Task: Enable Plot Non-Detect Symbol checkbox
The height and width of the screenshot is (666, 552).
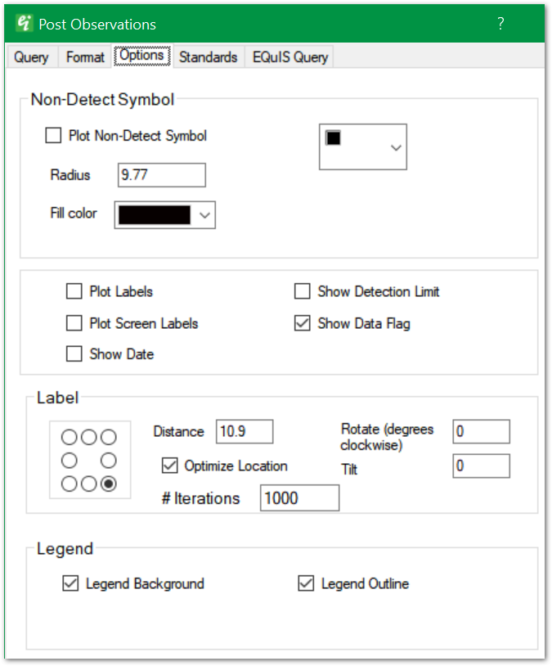Action: (x=54, y=136)
